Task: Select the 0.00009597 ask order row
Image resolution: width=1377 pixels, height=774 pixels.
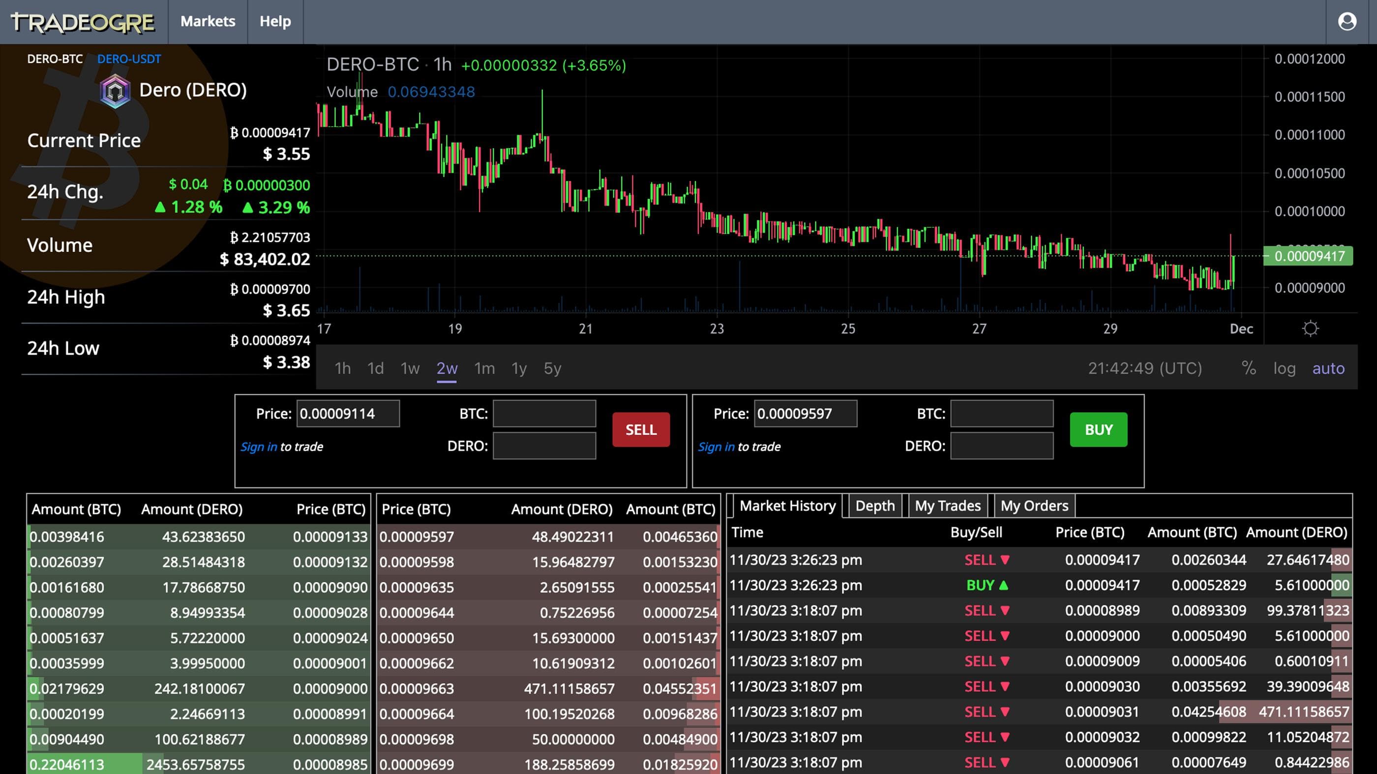Action: (548, 536)
